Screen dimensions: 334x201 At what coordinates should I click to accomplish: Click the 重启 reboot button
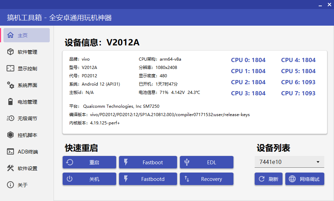click(89, 162)
